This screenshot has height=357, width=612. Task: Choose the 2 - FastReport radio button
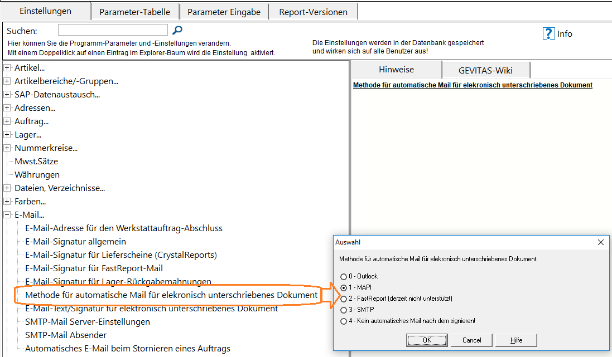[x=344, y=299]
